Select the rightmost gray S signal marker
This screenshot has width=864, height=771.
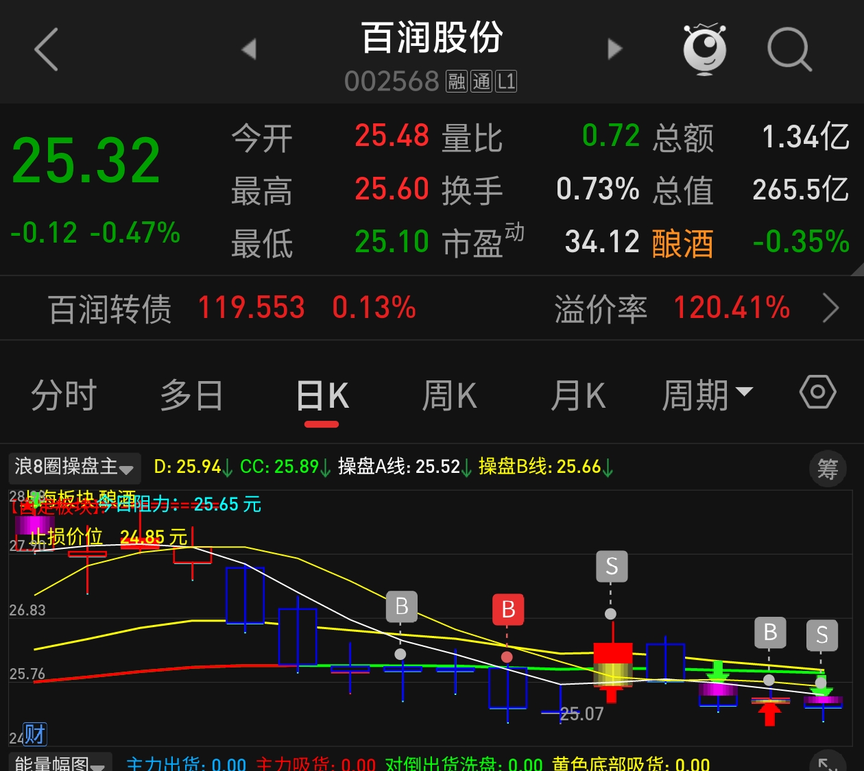click(822, 635)
